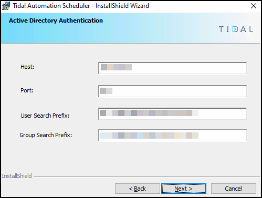This screenshot has height=198, width=262.
Task: Click the Group Search Prefix: label
Action: pyautogui.click(x=46, y=135)
